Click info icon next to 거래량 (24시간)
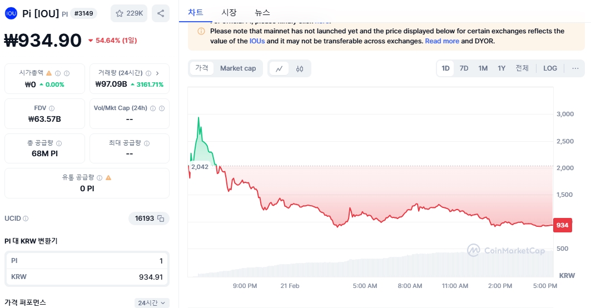 click(x=148, y=73)
